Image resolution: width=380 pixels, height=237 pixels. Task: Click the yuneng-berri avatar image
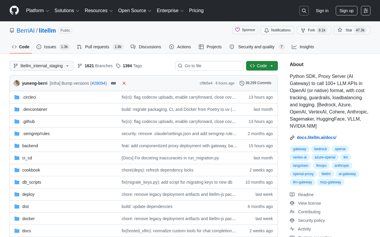17,83
